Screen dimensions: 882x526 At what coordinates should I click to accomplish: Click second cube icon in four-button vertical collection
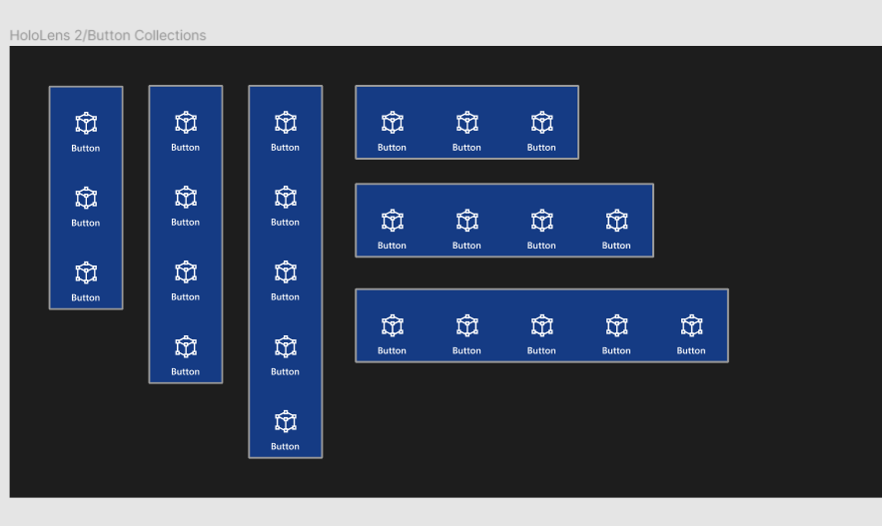tap(186, 198)
